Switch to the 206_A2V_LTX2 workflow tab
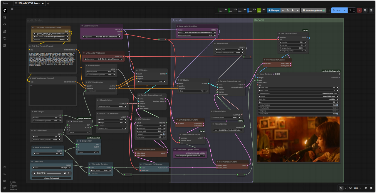Viewport: 376px width, 193px height. 29,4
